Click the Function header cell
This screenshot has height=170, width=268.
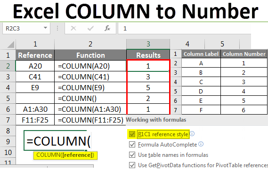pyautogui.click(x=90, y=55)
